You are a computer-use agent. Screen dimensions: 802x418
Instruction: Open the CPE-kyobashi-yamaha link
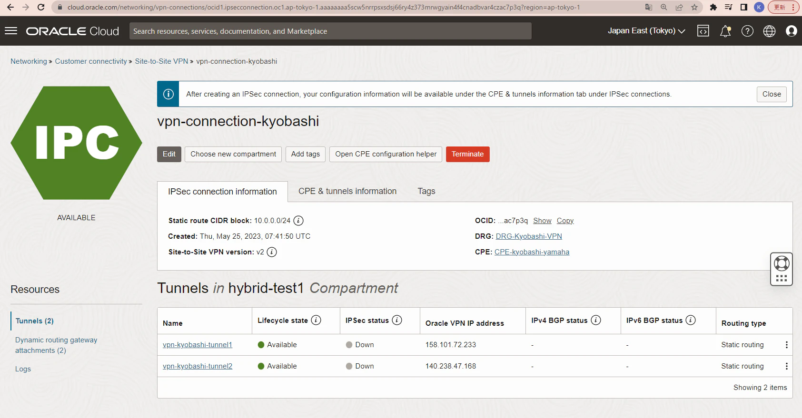(532, 252)
